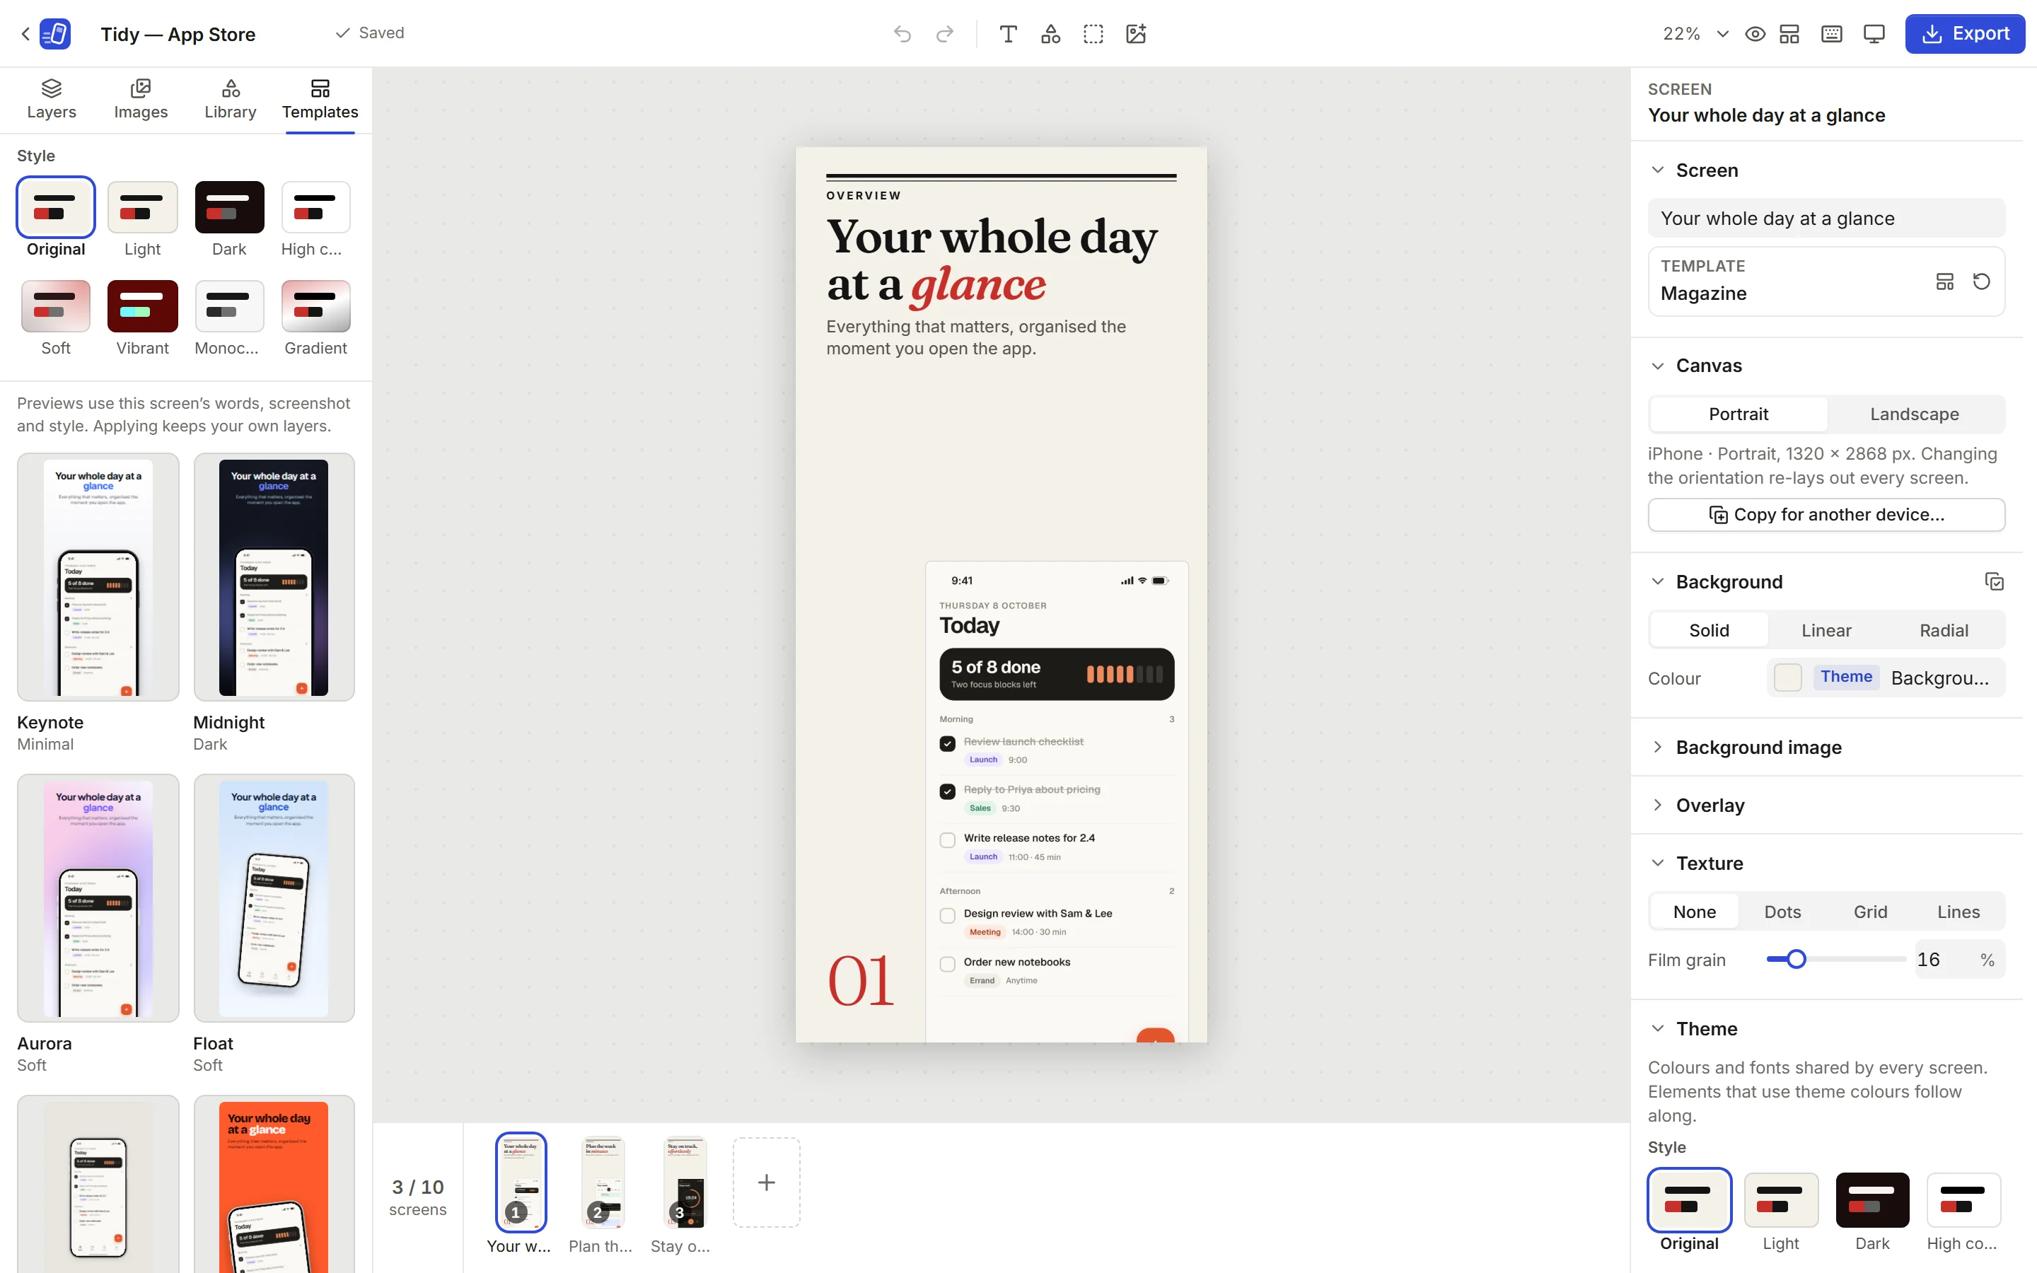
Task: Switch to the Layers tab
Action: (52, 100)
